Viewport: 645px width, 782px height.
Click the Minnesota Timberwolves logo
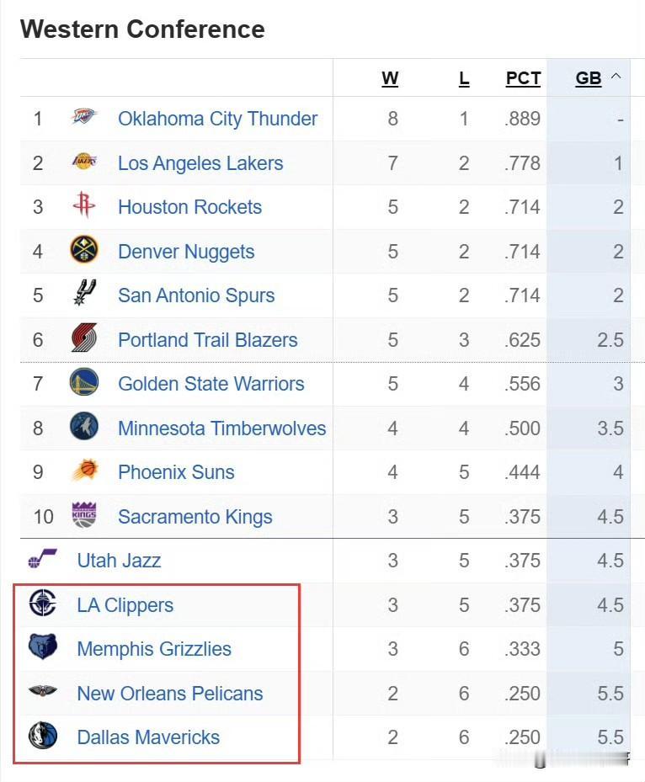(x=84, y=426)
